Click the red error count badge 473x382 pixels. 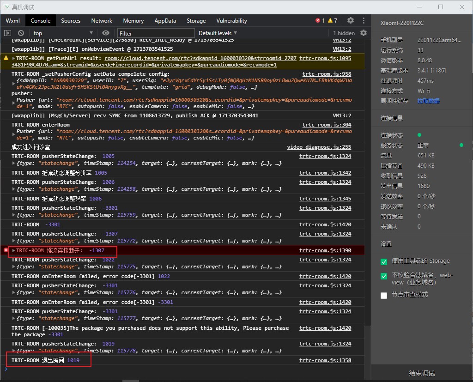pyautogui.click(x=320, y=20)
